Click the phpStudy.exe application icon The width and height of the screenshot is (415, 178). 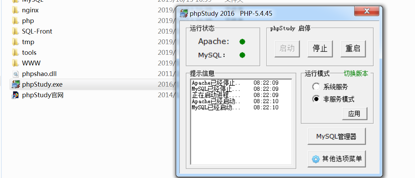coord(15,85)
